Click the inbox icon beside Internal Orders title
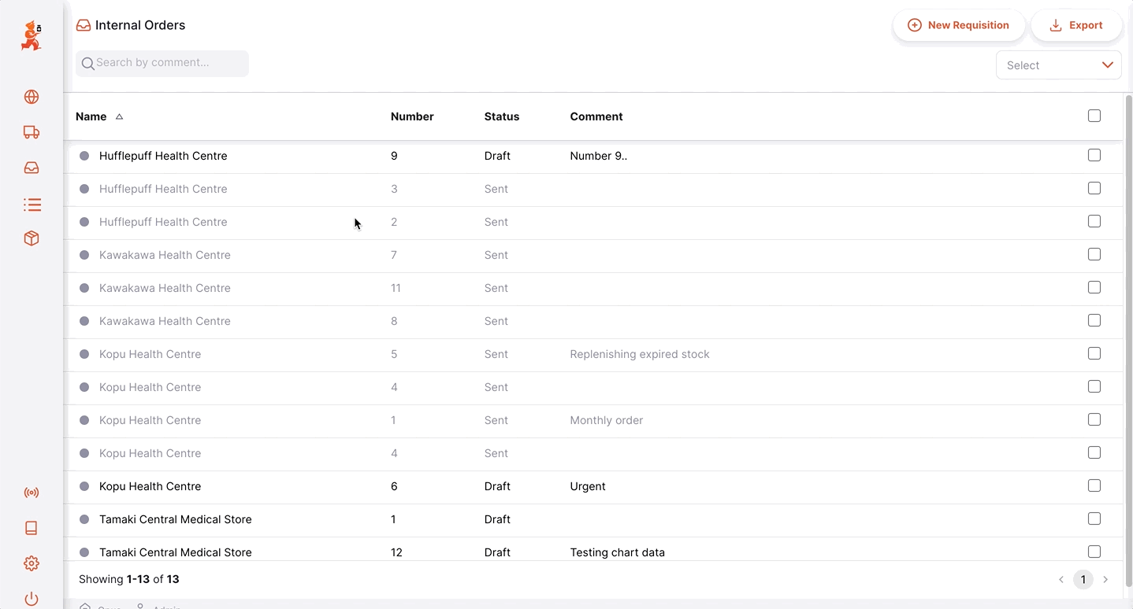The width and height of the screenshot is (1133, 609). click(x=84, y=25)
